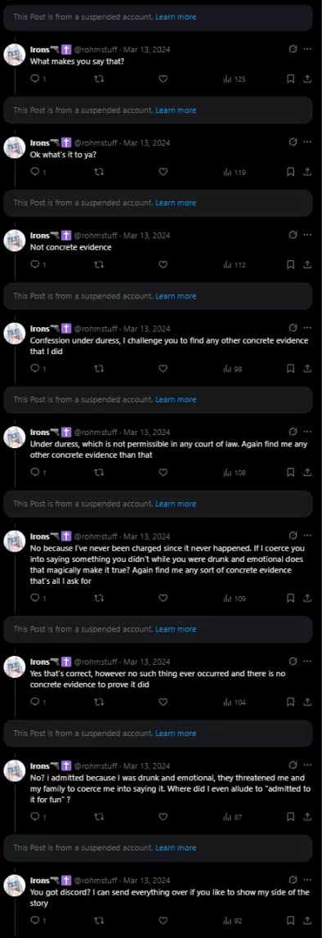Expand more menu on "Yes that's correct" post
Viewport: 322px width, 938px height.
pos(307,661)
